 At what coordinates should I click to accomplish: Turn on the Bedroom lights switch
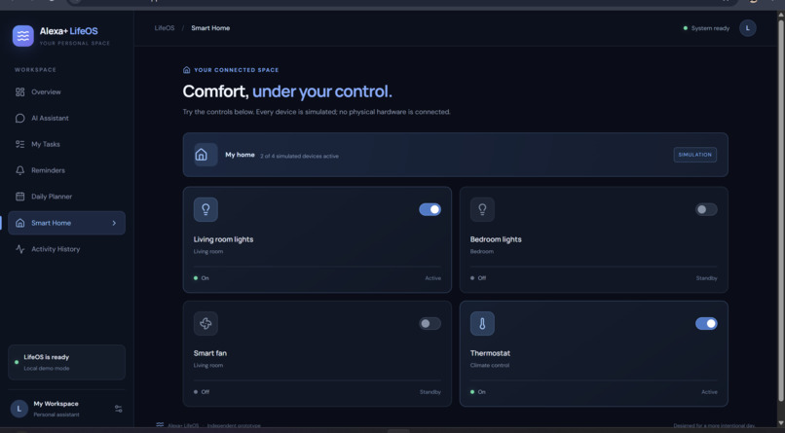coord(706,209)
